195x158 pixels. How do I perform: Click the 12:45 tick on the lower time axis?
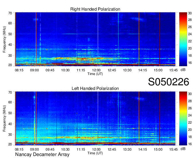[112, 149]
